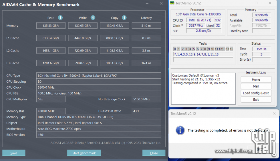Screen dimensions: 280x161
Task: Click the Copy info icon
Action: (124, 18)
